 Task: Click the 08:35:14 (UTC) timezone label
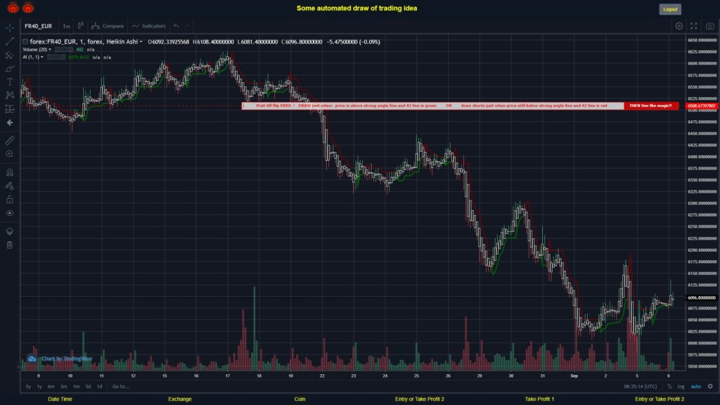tap(640, 387)
